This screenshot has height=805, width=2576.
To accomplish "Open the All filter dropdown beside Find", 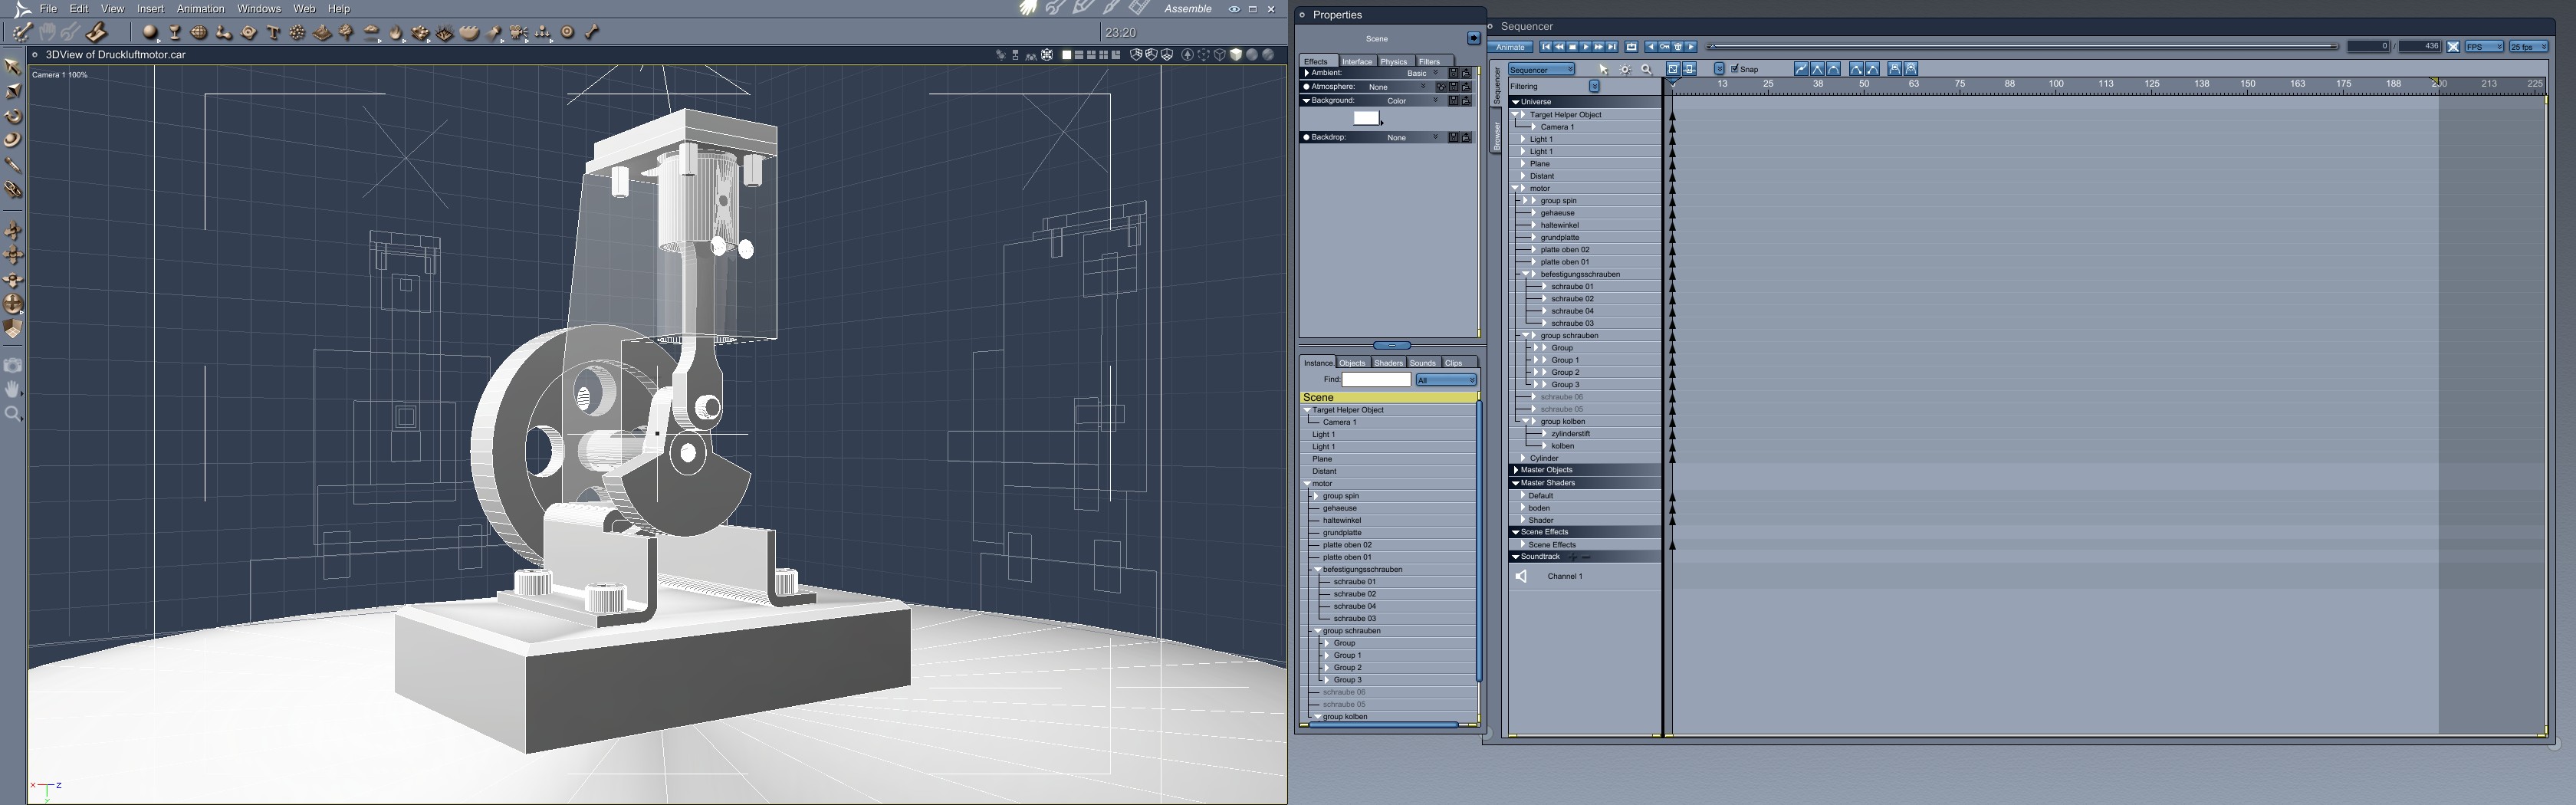I will click(1446, 380).
